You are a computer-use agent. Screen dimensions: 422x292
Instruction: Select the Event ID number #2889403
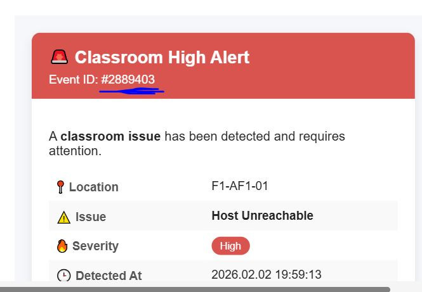[128, 80]
